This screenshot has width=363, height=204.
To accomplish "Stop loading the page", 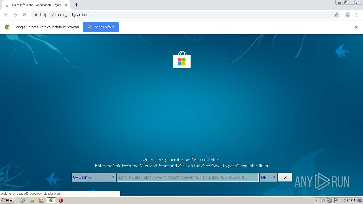I will point(24,15).
